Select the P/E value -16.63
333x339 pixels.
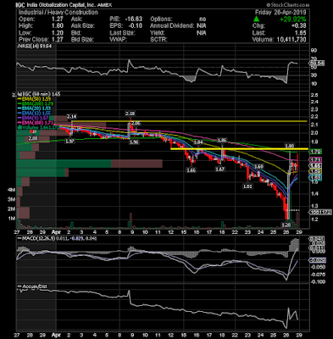(133, 19)
